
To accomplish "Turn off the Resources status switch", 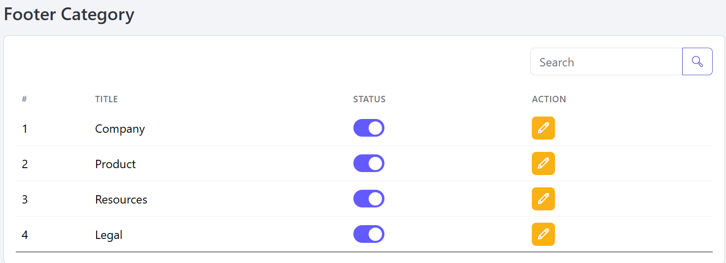I will point(369,199).
